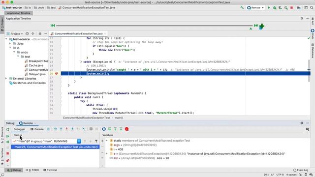Screen dimensions: 315x177
Task: Select Scratches and Consoles item
Action: [28, 83]
